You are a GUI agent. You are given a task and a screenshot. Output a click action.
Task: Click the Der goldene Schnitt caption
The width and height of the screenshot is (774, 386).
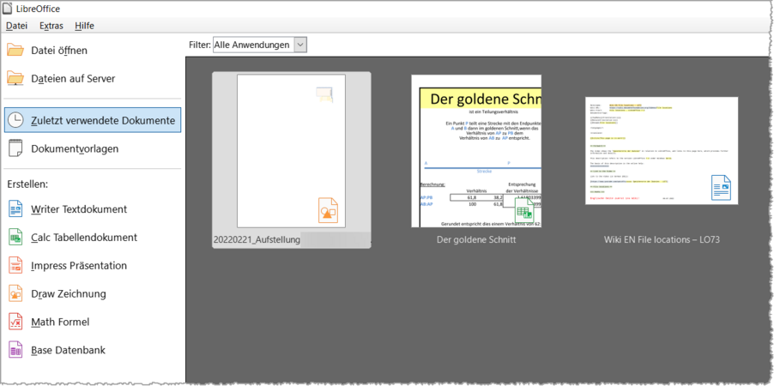pyautogui.click(x=476, y=240)
